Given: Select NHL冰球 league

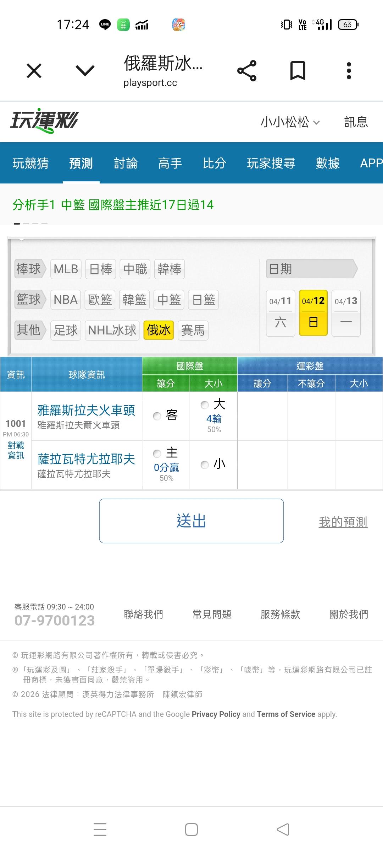Looking at the screenshot, I should pyautogui.click(x=112, y=330).
